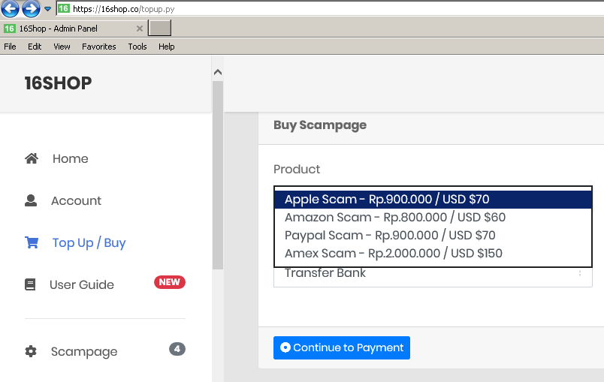Screen dimensions: 604x382
Task: Pick the Amex option at USD $150
Action: click(x=394, y=253)
